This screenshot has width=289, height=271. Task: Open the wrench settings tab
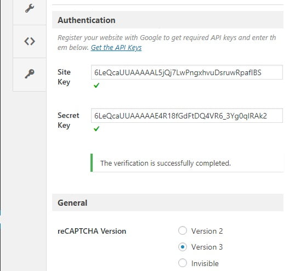click(x=30, y=8)
